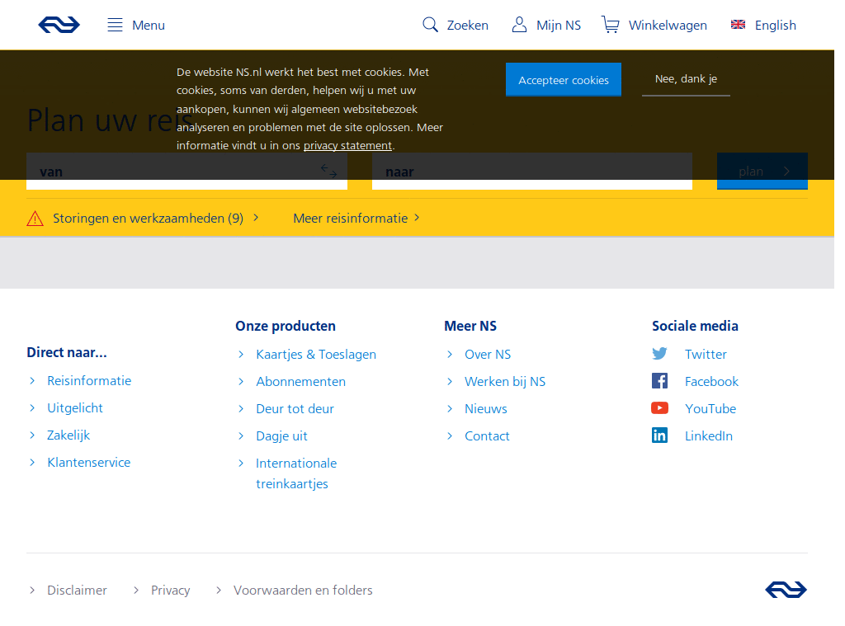Click chevron before Disclaimer
Image resolution: width=845 pixels, height=626 pixels.
pos(32,591)
